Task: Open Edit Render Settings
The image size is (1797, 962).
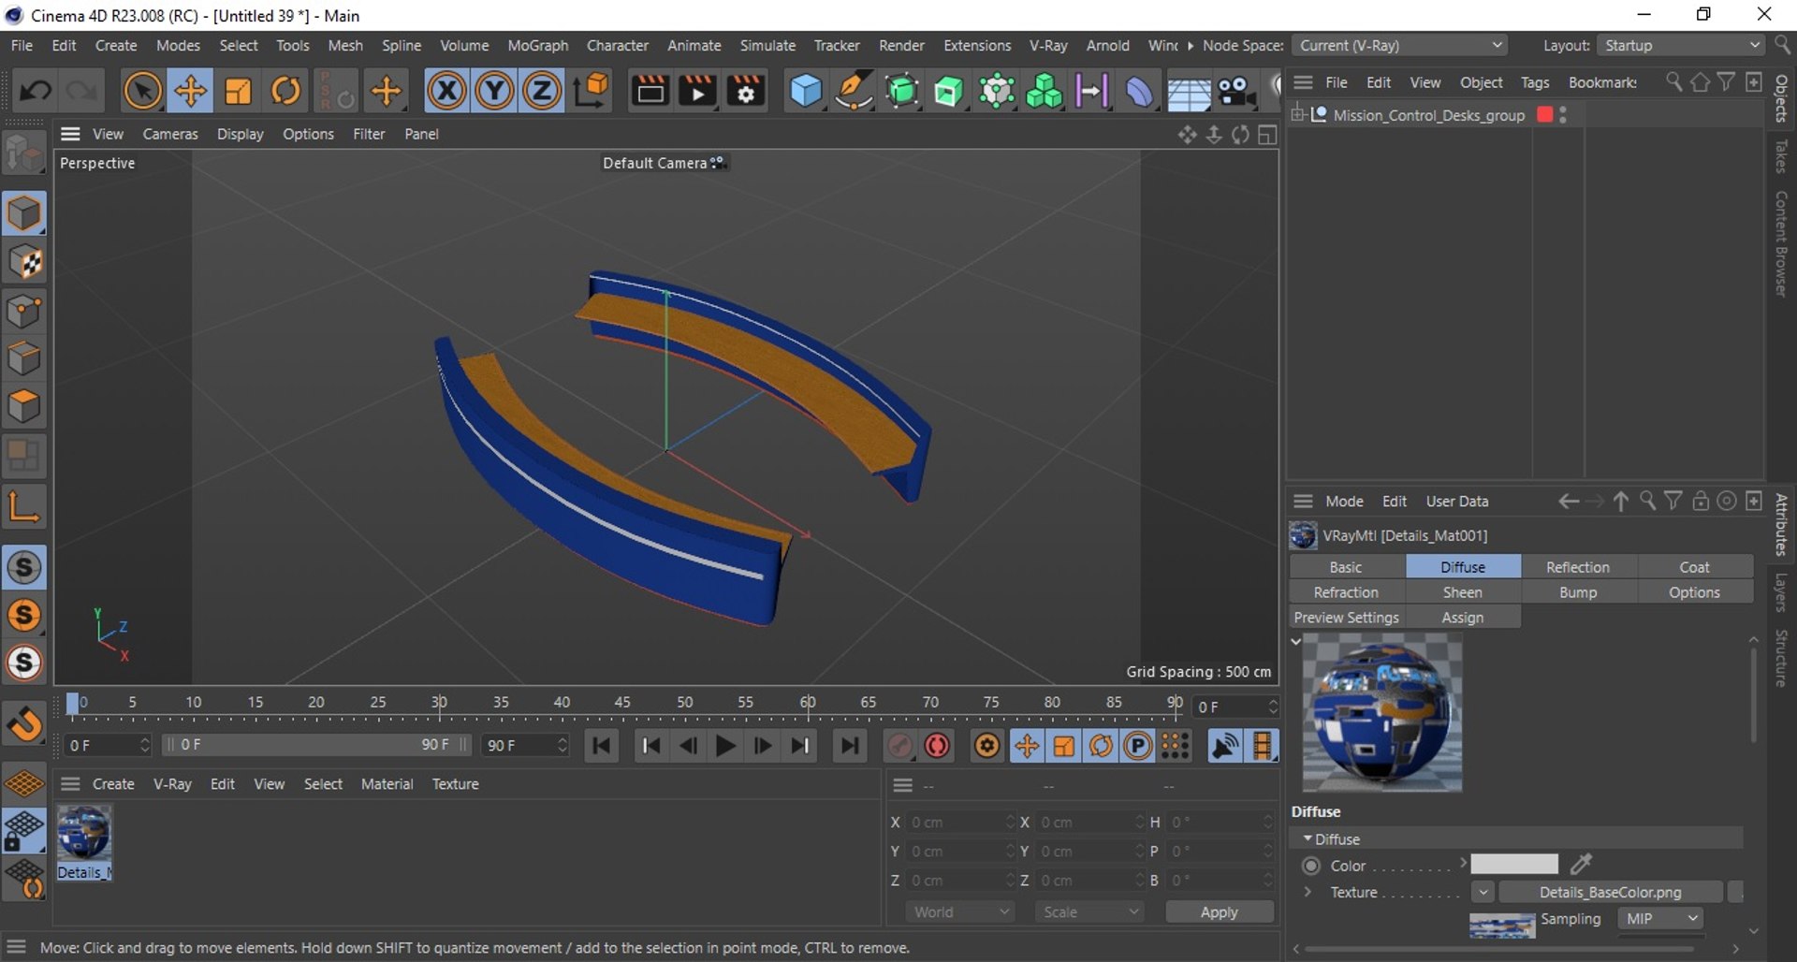Action: (746, 92)
